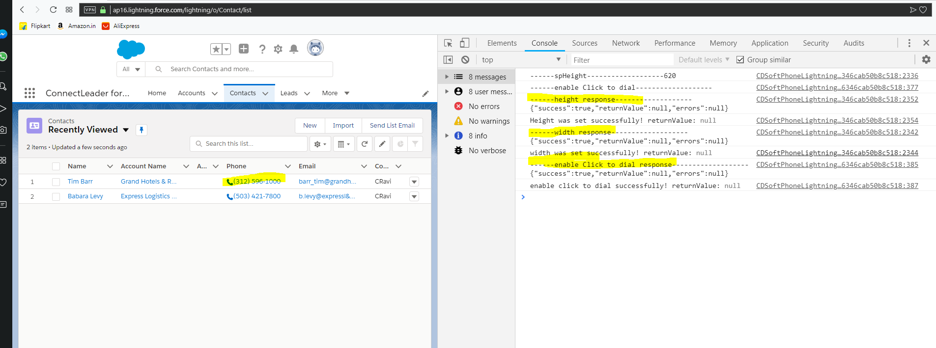
Task: Open the Default levels dropdown
Action: (704, 60)
